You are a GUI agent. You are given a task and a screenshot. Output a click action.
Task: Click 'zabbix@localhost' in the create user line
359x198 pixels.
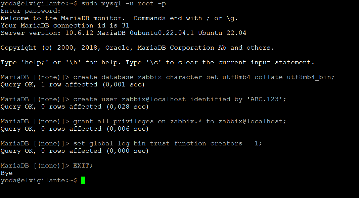153,99
